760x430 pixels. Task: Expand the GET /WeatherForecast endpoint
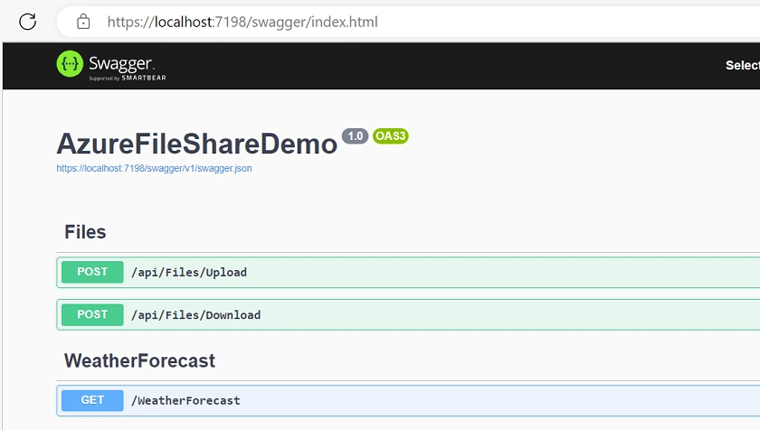pos(408,400)
